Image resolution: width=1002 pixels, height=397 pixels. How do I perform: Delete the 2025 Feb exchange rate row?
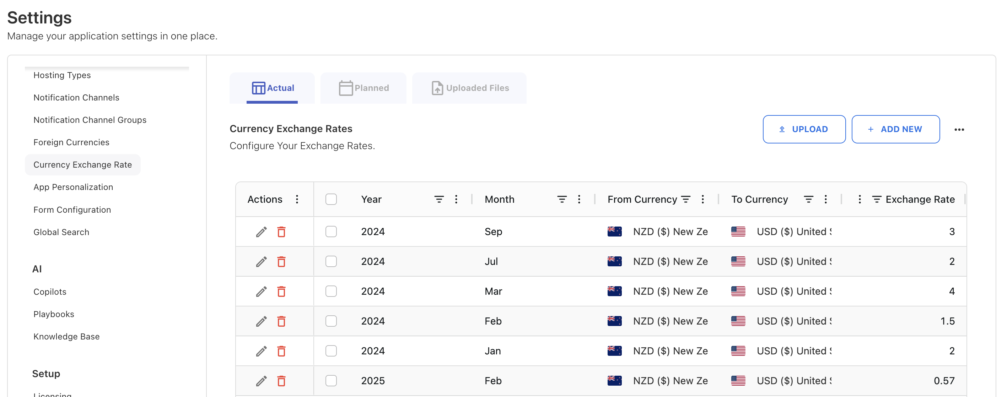coord(281,381)
